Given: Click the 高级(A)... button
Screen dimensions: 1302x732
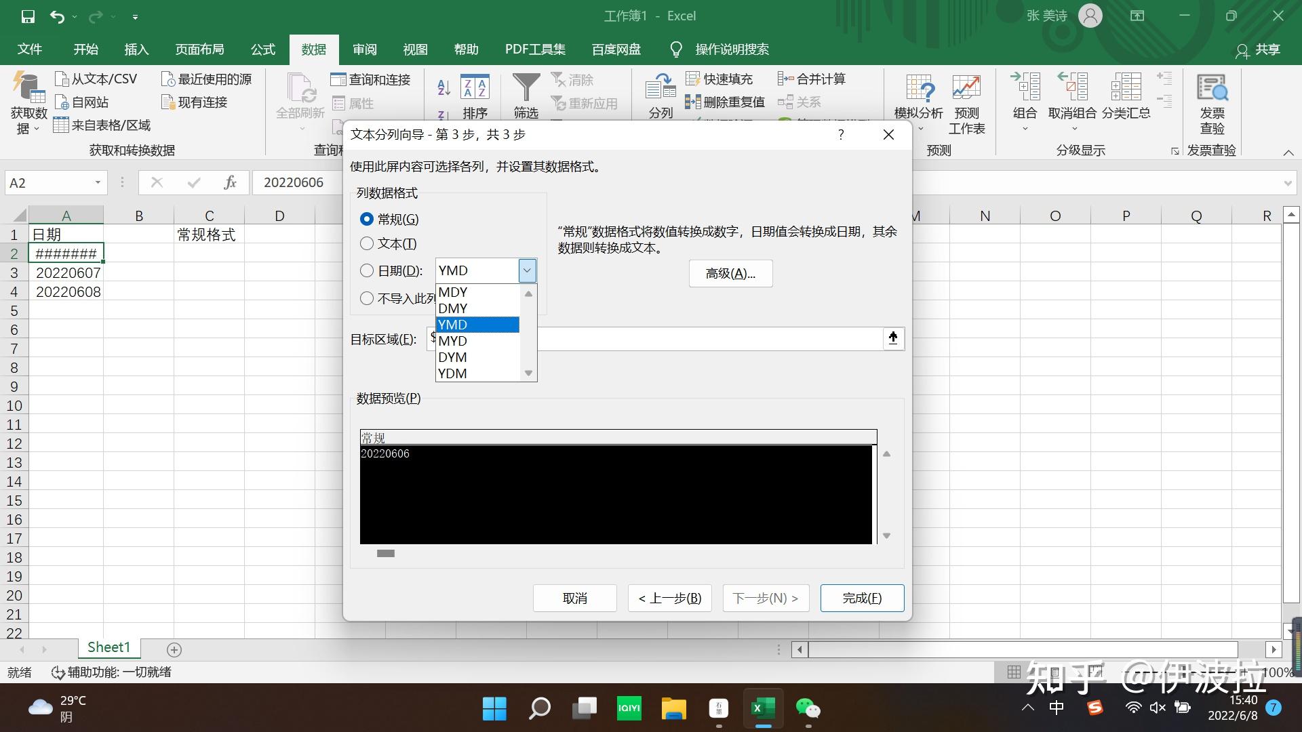Looking at the screenshot, I should [x=730, y=273].
